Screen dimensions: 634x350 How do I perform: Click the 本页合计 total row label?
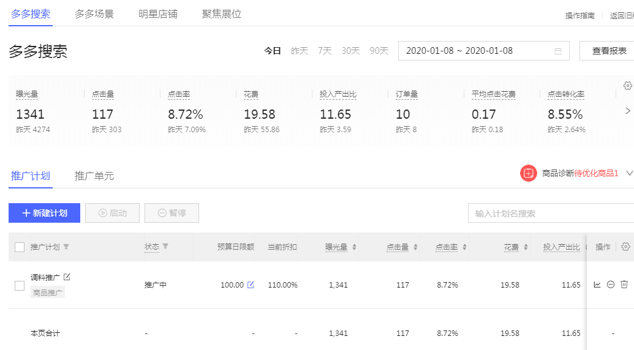tap(45, 333)
